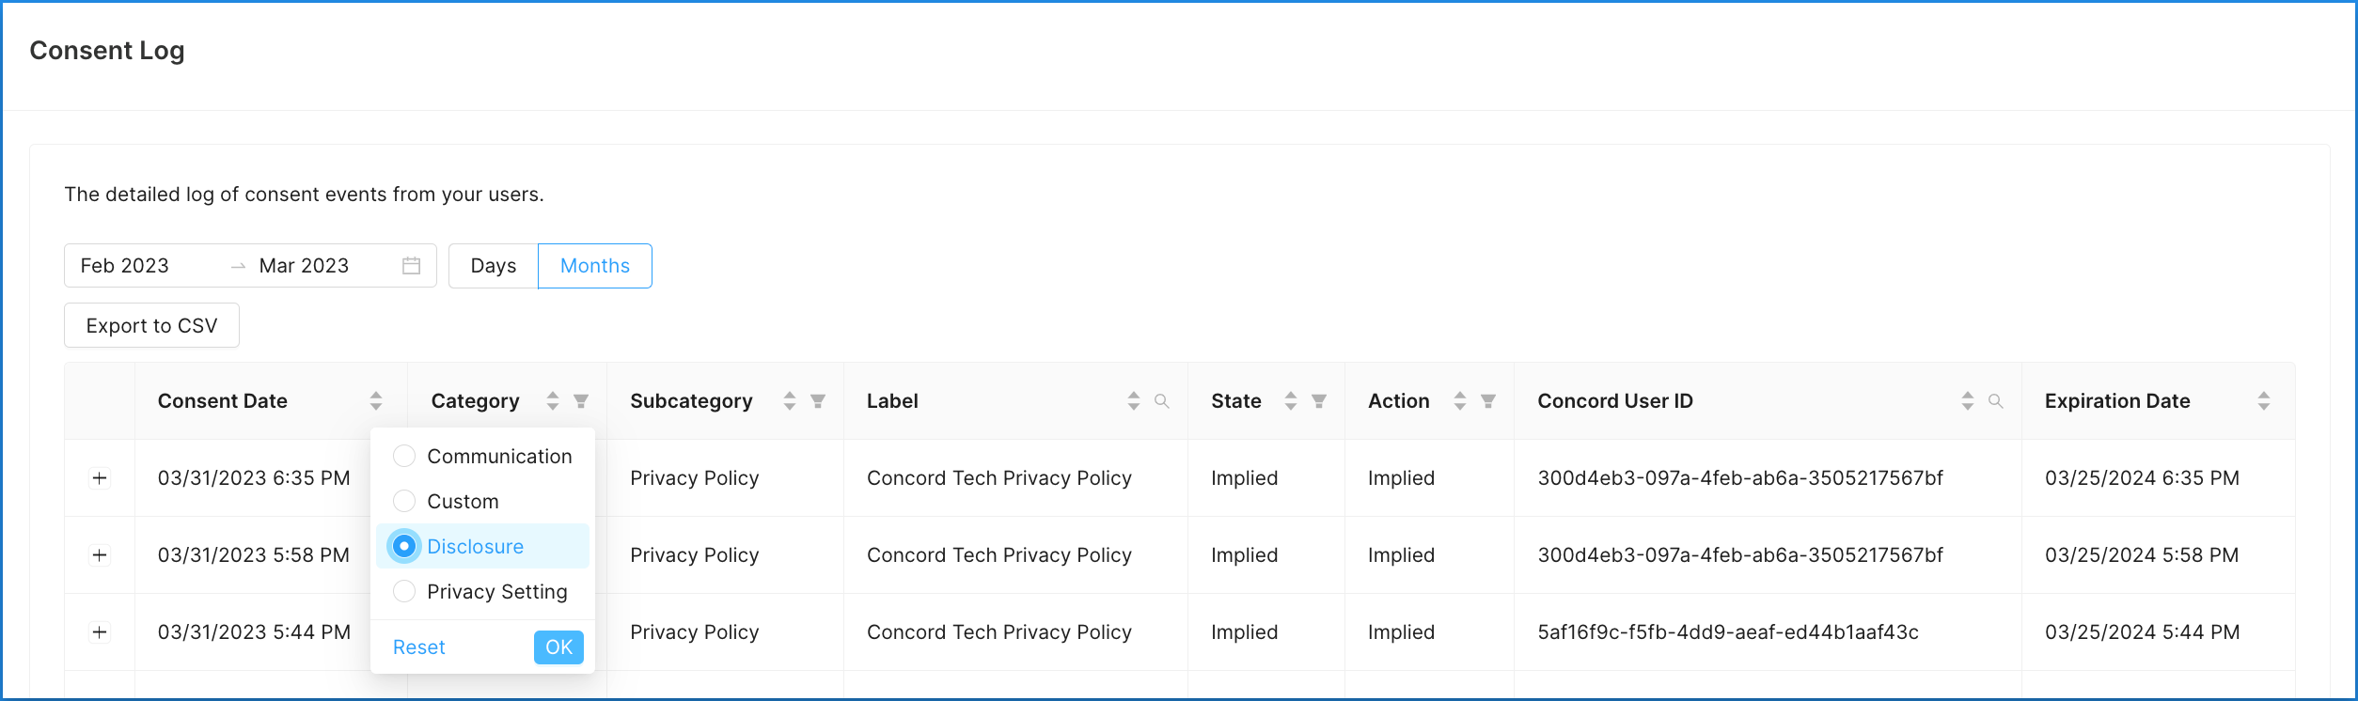Open the State column filter
Viewport: 2358px width, 701px height.
[x=1321, y=400]
